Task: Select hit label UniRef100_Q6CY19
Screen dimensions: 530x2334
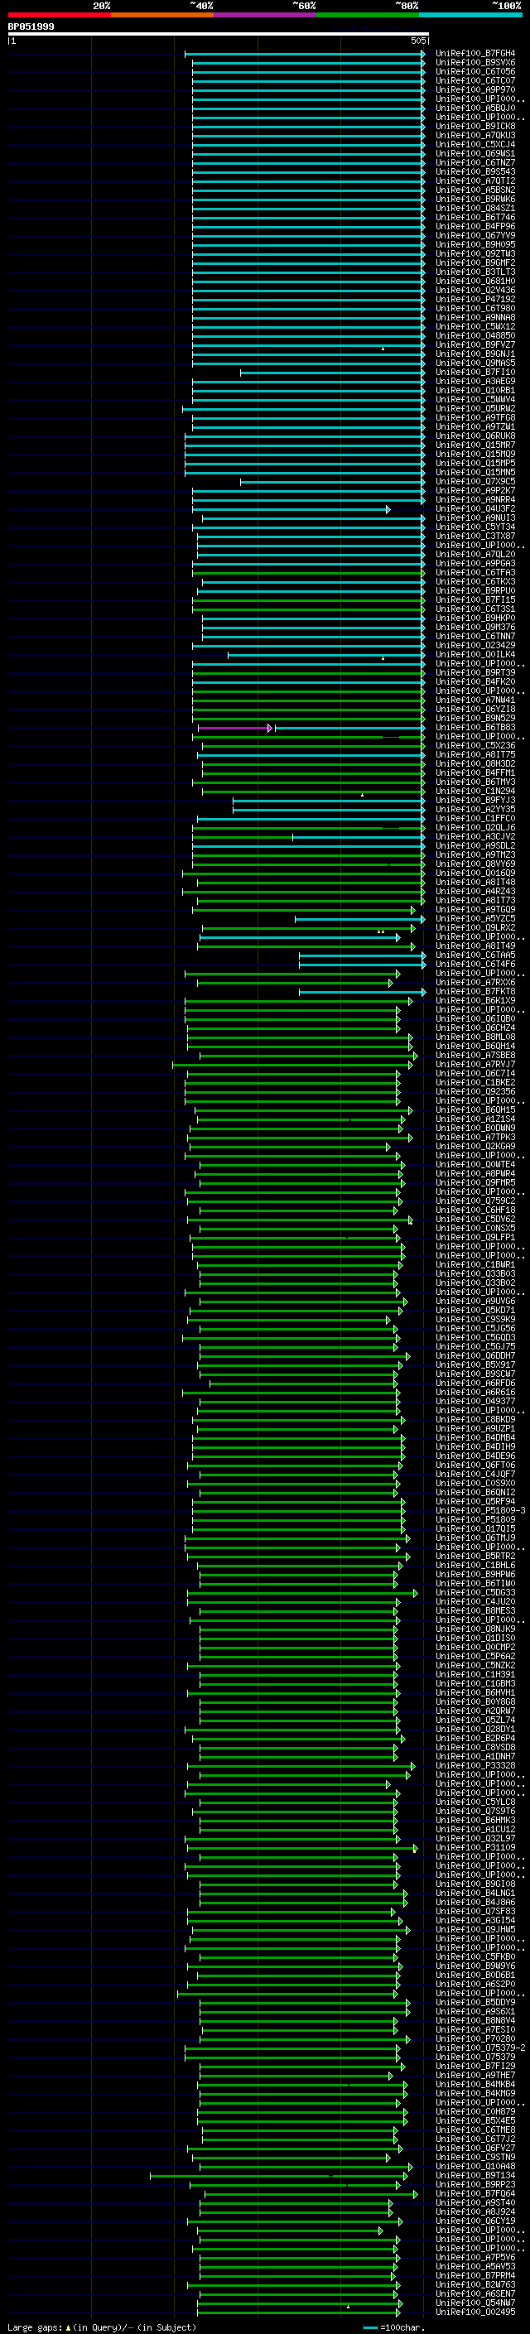Action: pos(475,2221)
